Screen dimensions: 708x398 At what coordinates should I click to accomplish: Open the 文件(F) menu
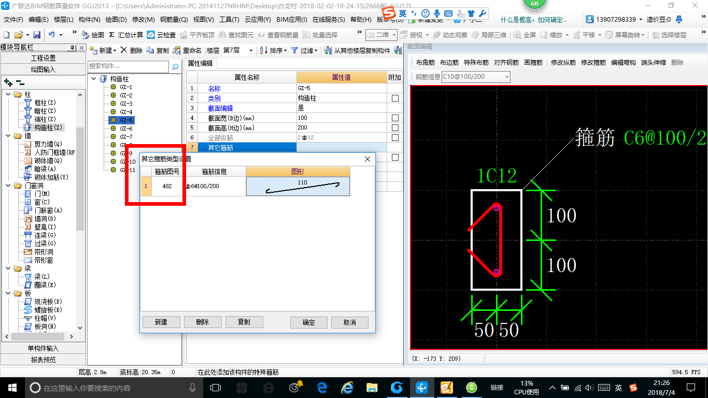pyautogui.click(x=13, y=20)
